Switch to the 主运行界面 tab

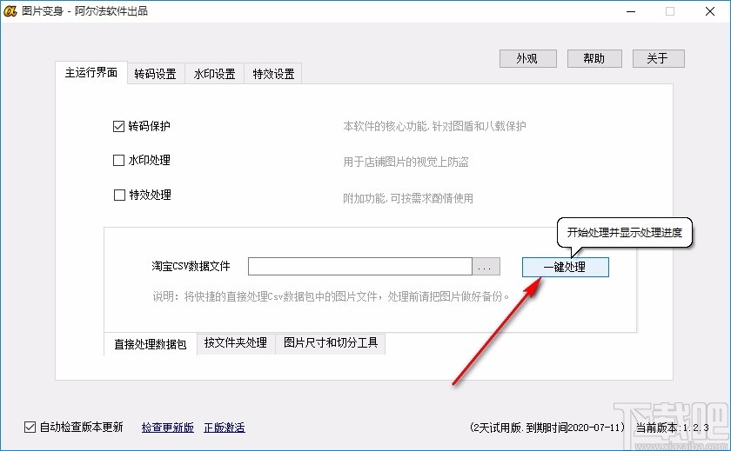[x=91, y=73]
